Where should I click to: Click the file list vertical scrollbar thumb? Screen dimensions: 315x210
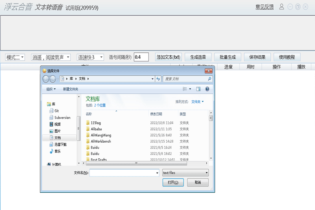click(x=211, y=118)
